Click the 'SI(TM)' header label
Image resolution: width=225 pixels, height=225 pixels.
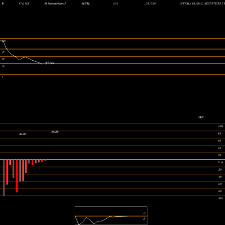85,4
